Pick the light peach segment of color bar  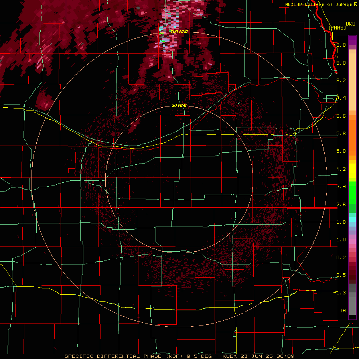click(x=352, y=82)
